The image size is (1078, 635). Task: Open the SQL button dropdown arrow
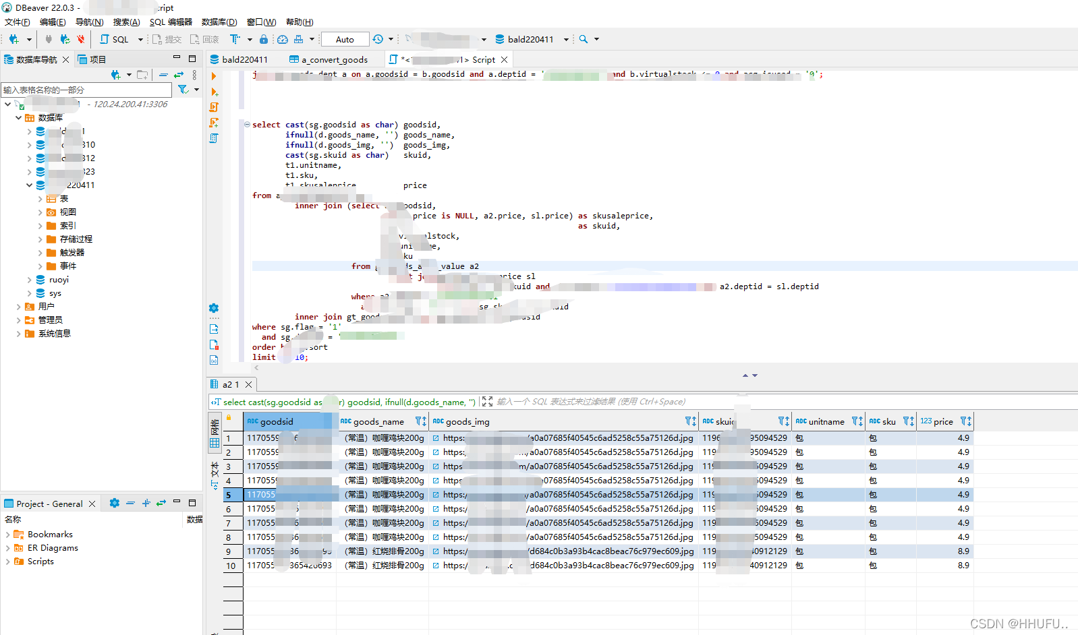140,39
